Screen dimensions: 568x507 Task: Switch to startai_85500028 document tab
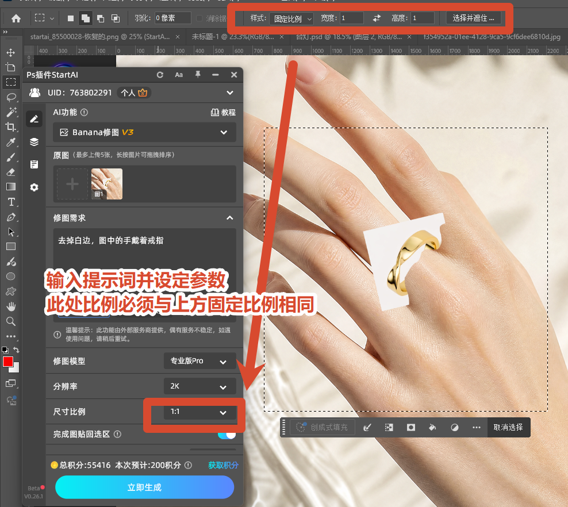(x=100, y=37)
